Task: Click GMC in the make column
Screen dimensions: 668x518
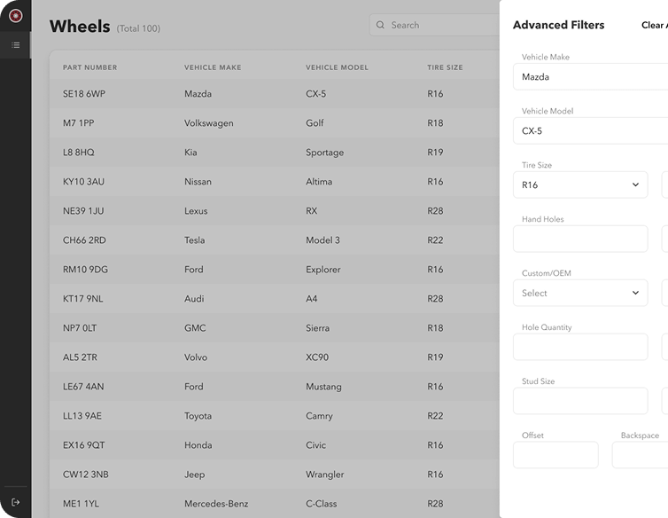Action: pos(195,328)
